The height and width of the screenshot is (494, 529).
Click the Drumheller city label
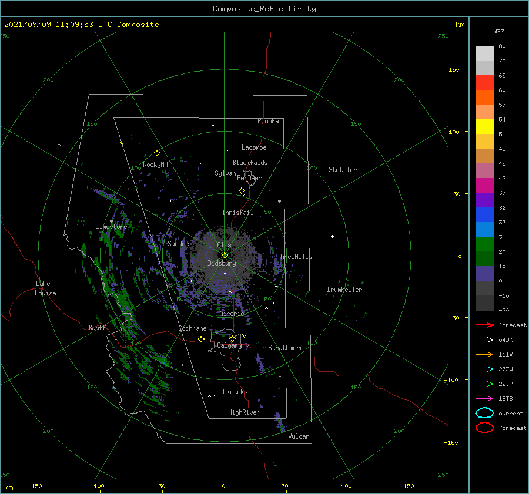pyautogui.click(x=344, y=290)
